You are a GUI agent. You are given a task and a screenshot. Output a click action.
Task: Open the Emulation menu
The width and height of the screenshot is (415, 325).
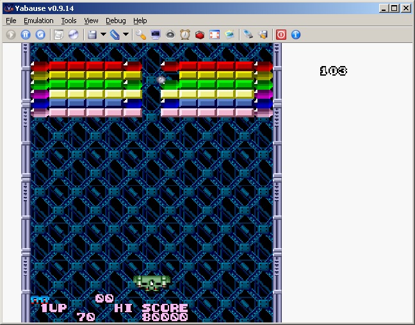click(38, 21)
